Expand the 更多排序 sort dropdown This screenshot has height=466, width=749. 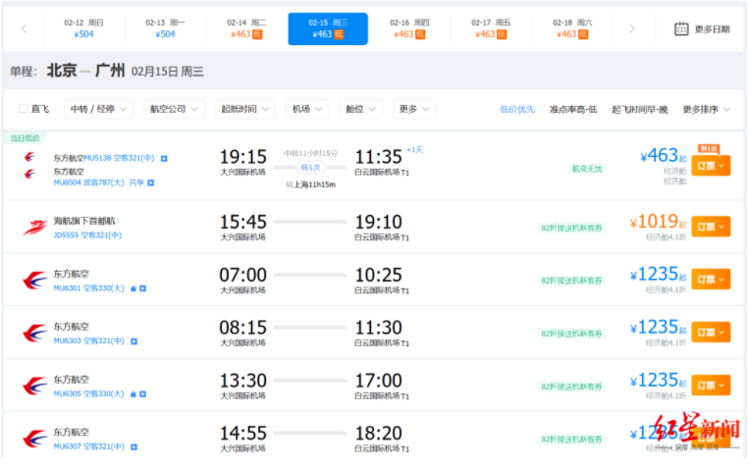706,109
